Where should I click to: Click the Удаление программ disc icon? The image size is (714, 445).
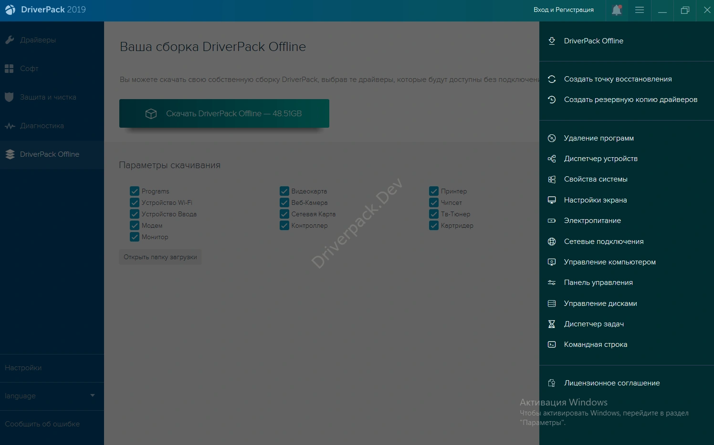pyautogui.click(x=552, y=138)
